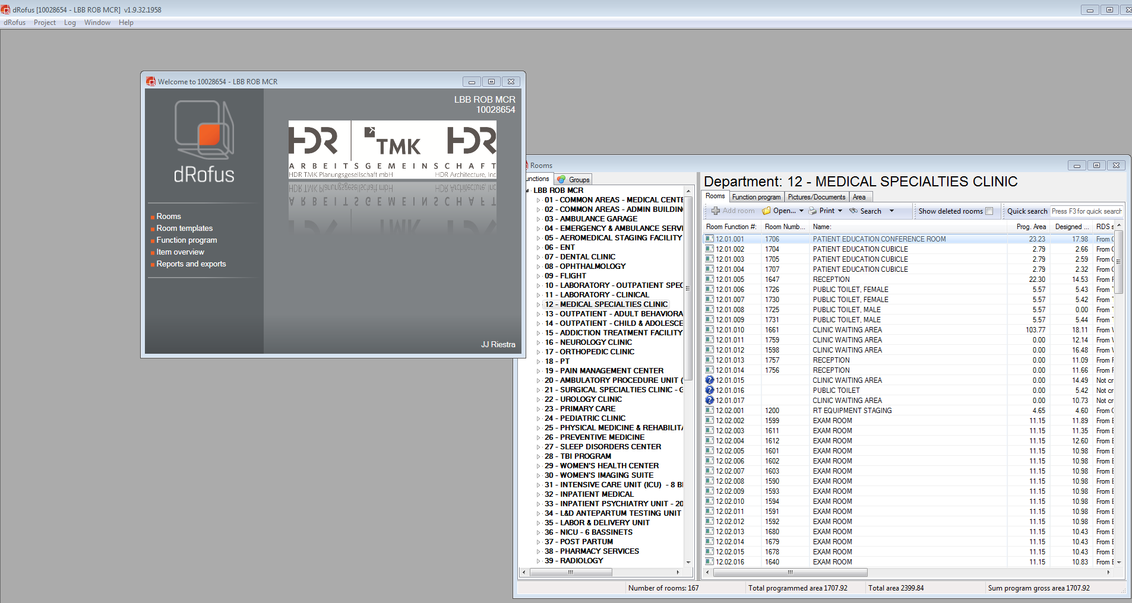Select PATIENT EDUCATION CONFERENCE ROOM row

pos(908,239)
